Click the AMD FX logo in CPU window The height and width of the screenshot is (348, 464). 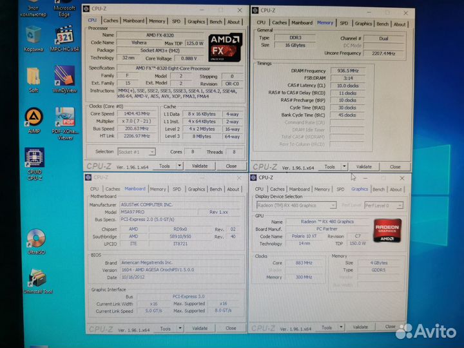pos(226,47)
